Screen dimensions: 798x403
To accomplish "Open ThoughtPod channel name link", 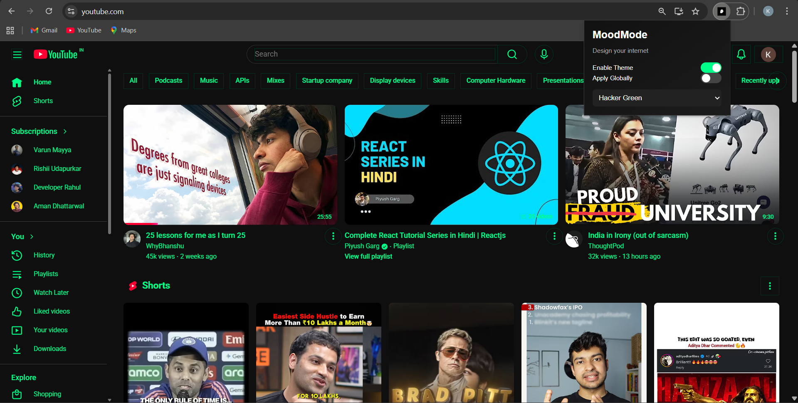I will [x=606, y=246].
